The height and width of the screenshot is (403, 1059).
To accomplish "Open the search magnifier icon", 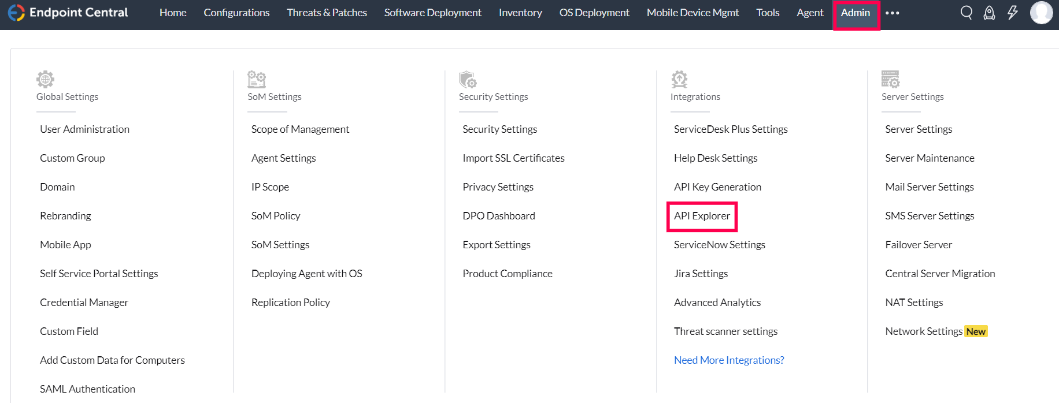I will point(966,13).
